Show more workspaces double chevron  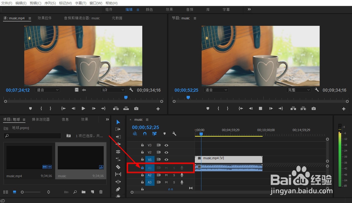click(249, 9)
